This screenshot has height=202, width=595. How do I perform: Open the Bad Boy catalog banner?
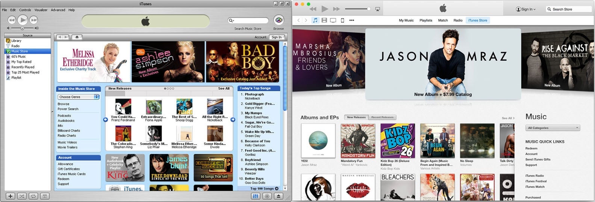point(243,61)
